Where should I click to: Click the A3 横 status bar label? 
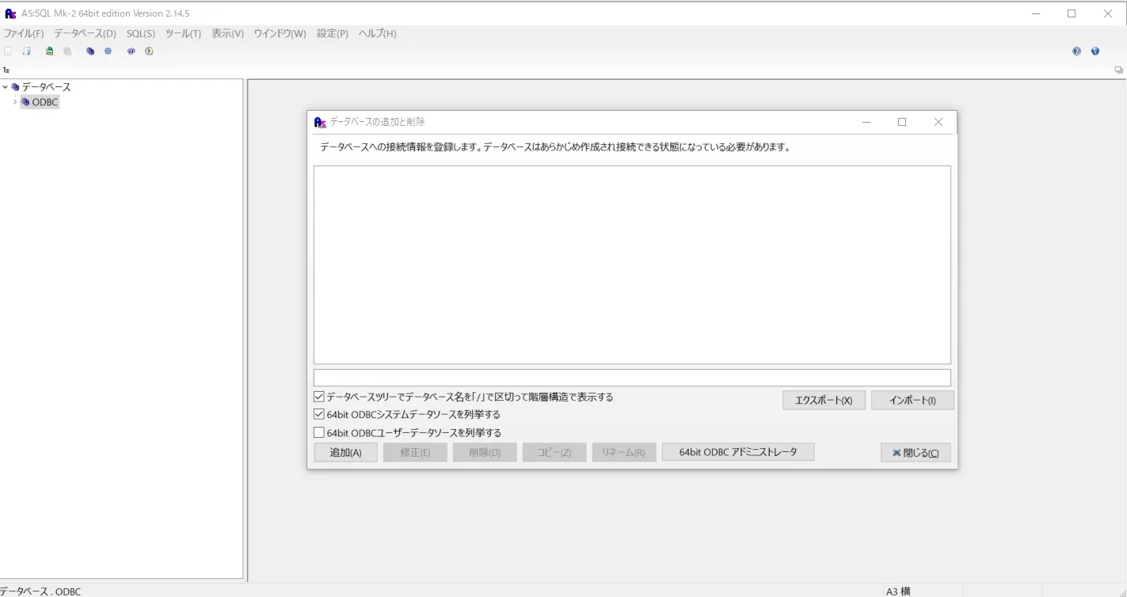(x=897, y=591)
